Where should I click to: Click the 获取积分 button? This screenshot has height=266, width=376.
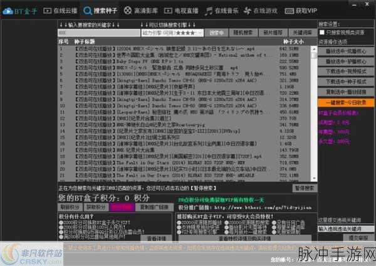[x=96, y=207]
